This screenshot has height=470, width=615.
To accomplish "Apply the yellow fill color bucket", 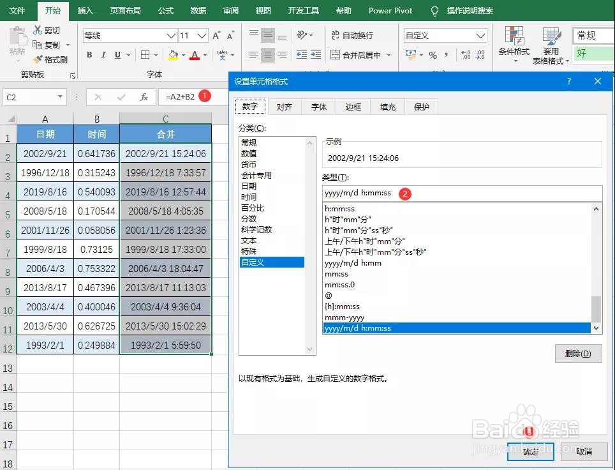I will click(x=173, y=54).
